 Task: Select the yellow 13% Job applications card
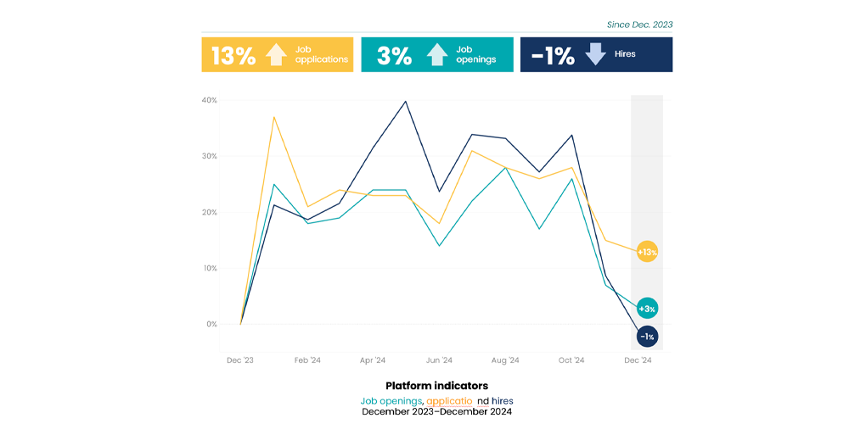(x=277, y=55)
